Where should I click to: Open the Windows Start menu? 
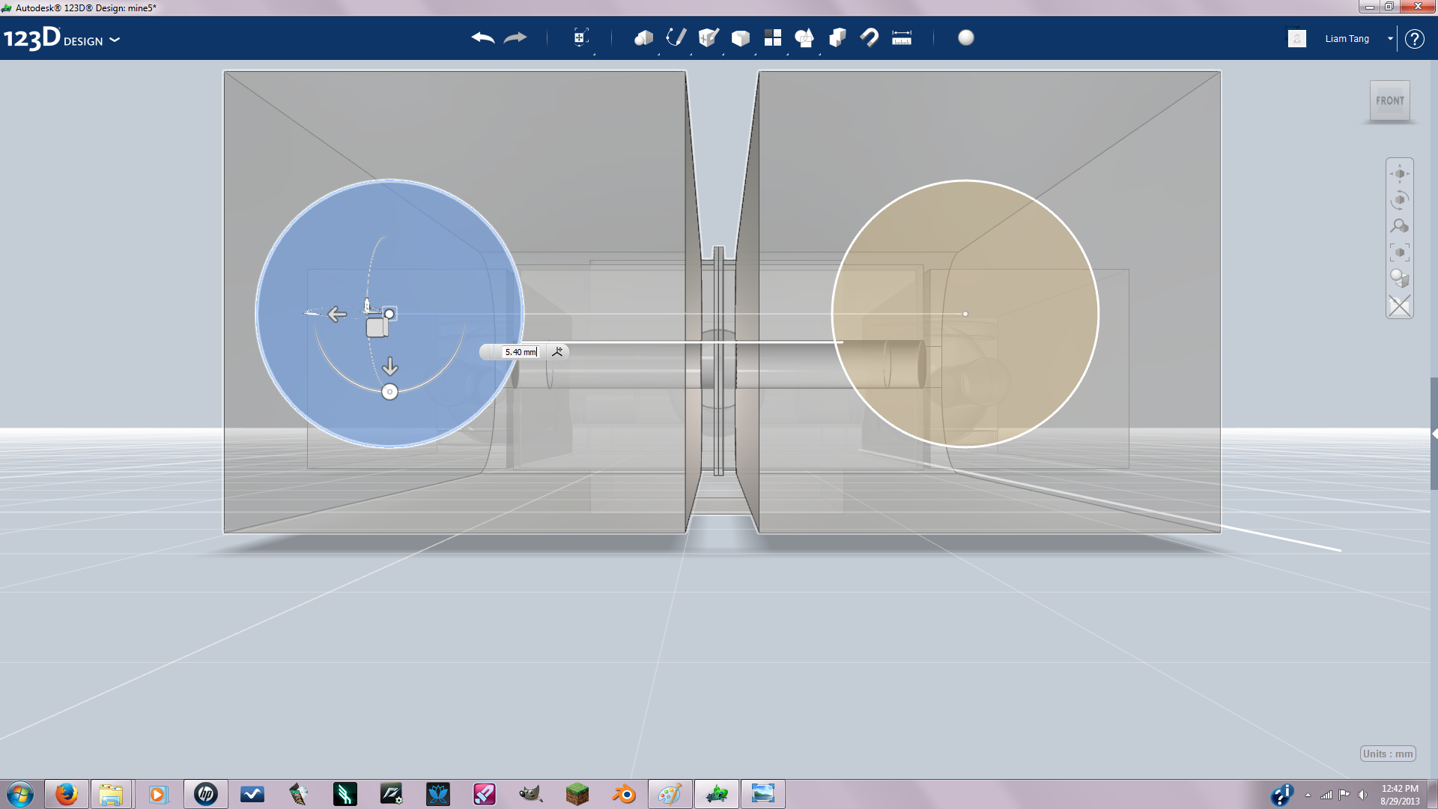point(20,794)
